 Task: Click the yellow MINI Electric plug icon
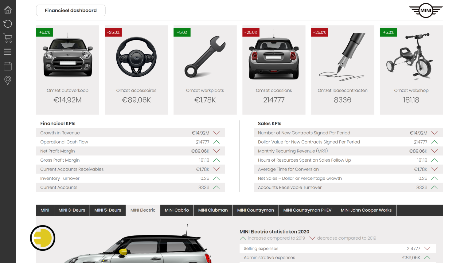coord(43,238)
